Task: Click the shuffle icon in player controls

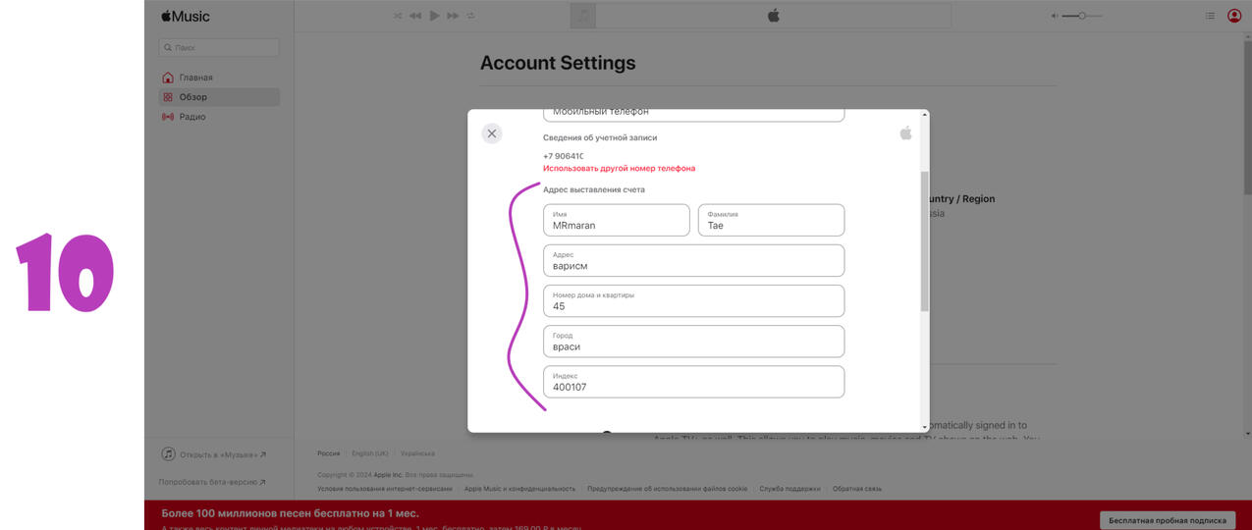Action: (x=398, y=16)
